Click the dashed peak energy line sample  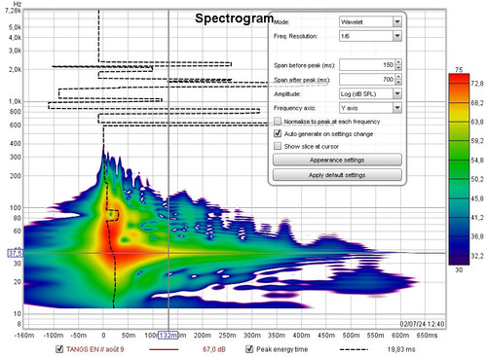[354, 349]
